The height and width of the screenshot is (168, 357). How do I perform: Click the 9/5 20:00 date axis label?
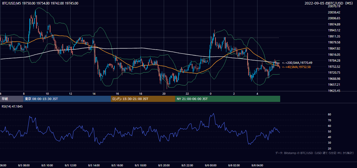pyautogui.click(x=164, y=165)
